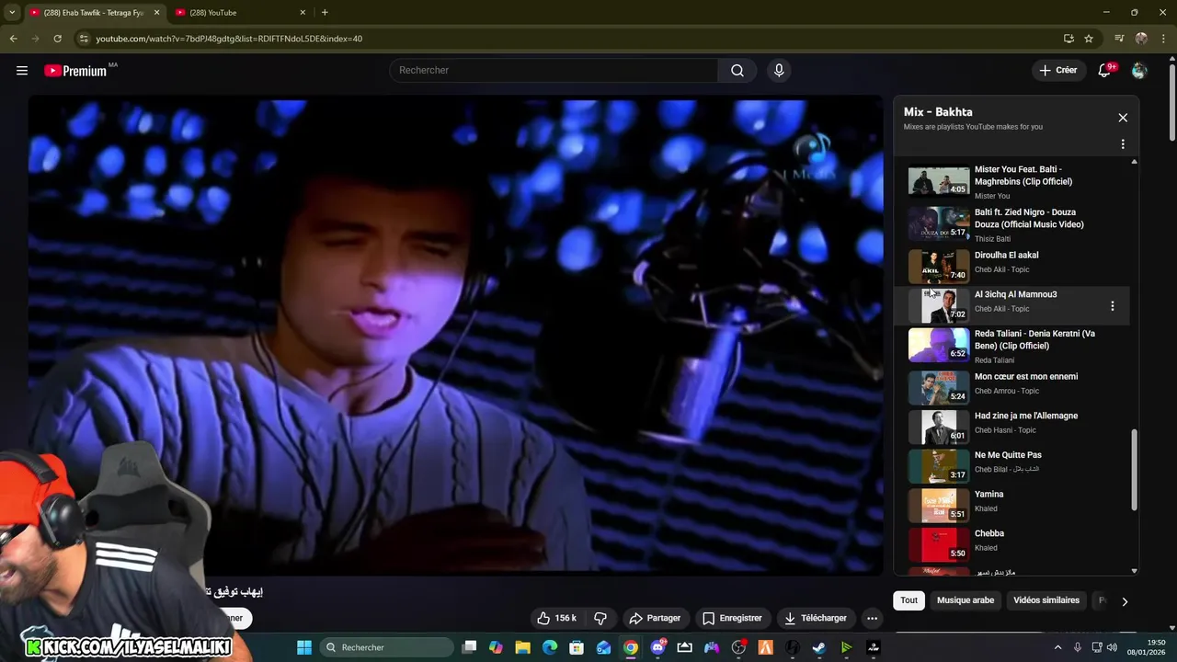This screenshot has height=662, width=1177.
Task: Open the tab search dropdown
Action: pyautogui.click(x=12, y=13)
